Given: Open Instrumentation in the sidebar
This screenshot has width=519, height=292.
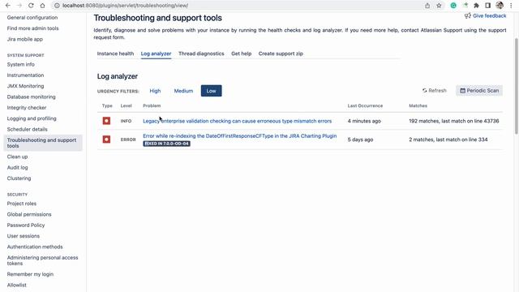Looking at the screenshot, I should pyautogui.click(x=25, y=75).
